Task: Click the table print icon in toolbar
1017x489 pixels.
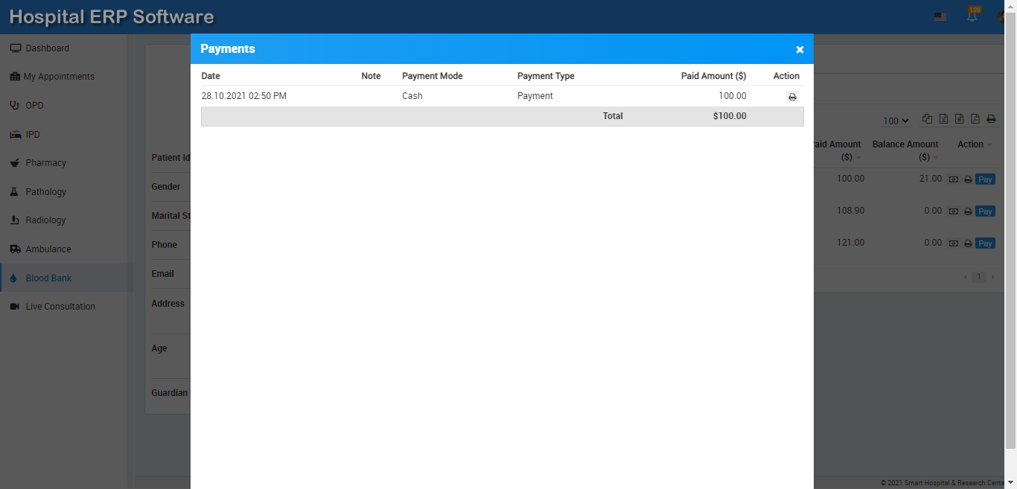Action: click(x=991, y=119)
